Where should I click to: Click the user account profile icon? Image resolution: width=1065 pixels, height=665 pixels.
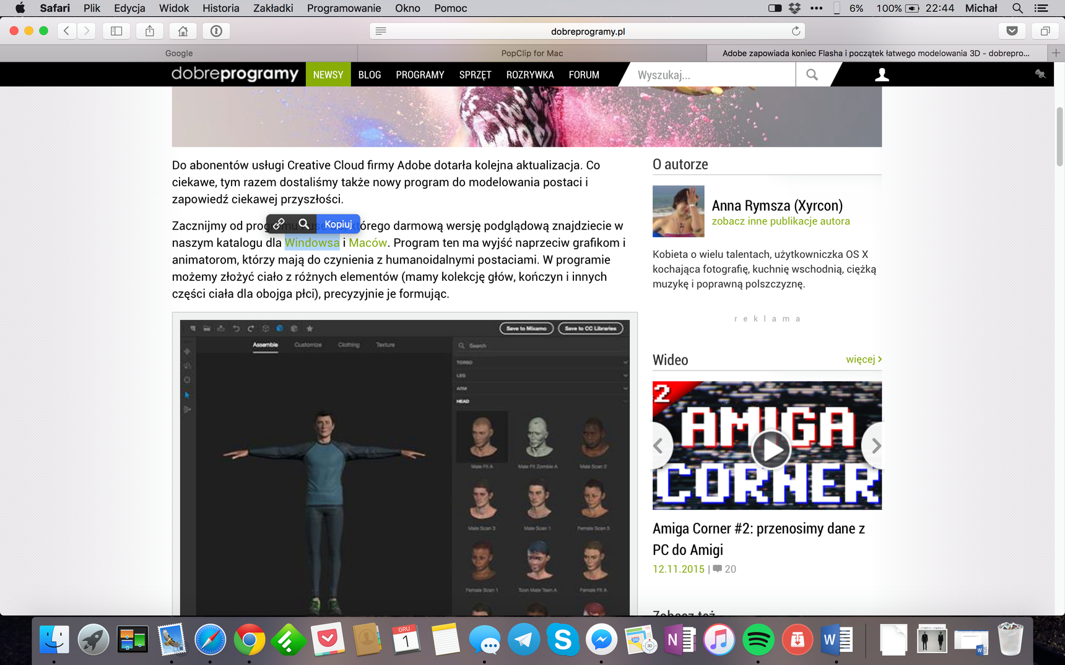point(882,75)
